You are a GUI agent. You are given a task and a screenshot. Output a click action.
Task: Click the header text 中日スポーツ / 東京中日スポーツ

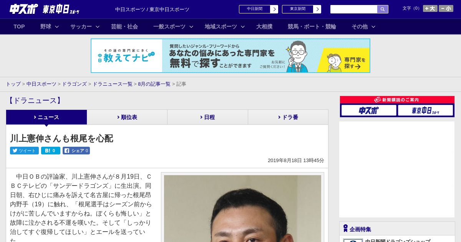152,9
